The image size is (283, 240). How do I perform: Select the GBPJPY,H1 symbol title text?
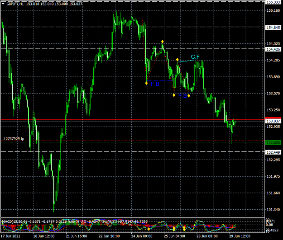15,4
